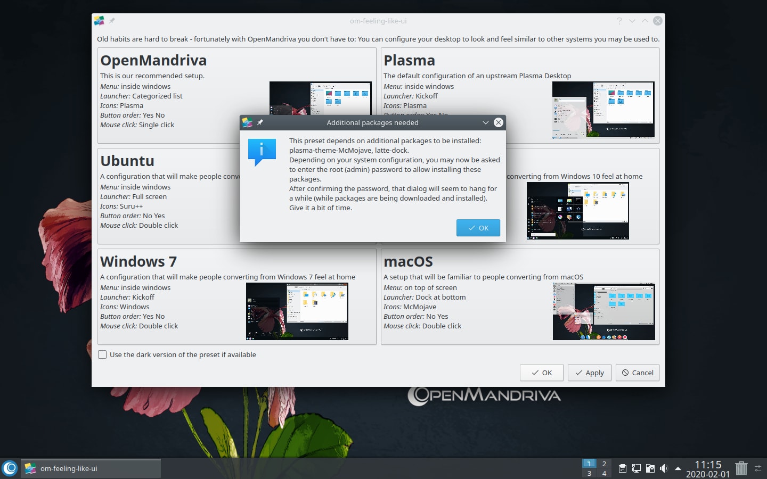Image resolution: width=767 pixels, height=479 pixels.
Task: Click the pin icon in dialog title bar
Action: tap(260, 122)
